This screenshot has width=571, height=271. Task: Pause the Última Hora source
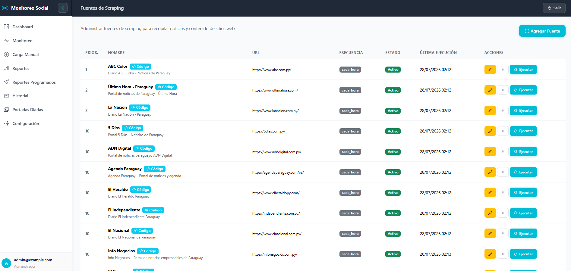pos(503,90)
